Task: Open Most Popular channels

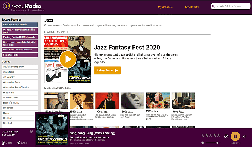Action: pyautogui.click(x=20, y=25)
